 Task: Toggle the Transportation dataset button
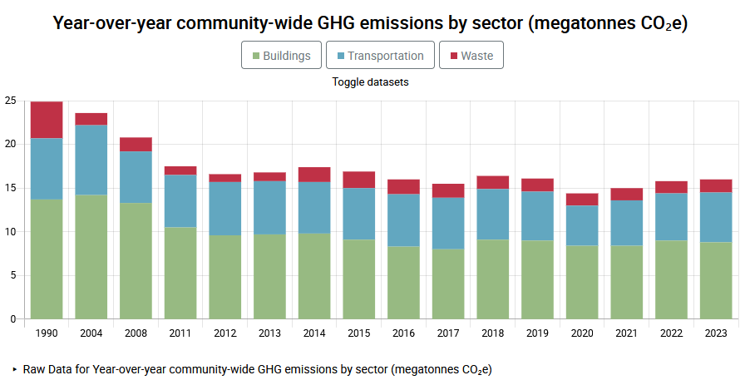(380, 55)
